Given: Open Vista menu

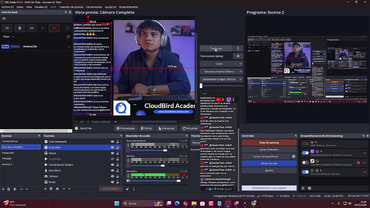Looking at the screenshot, I should pos(29,7).
